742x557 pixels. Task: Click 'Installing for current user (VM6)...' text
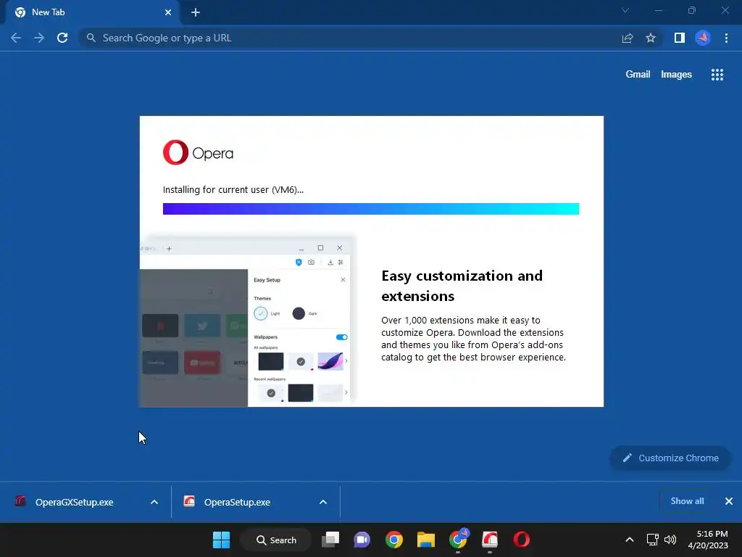[x=233, y=190]
